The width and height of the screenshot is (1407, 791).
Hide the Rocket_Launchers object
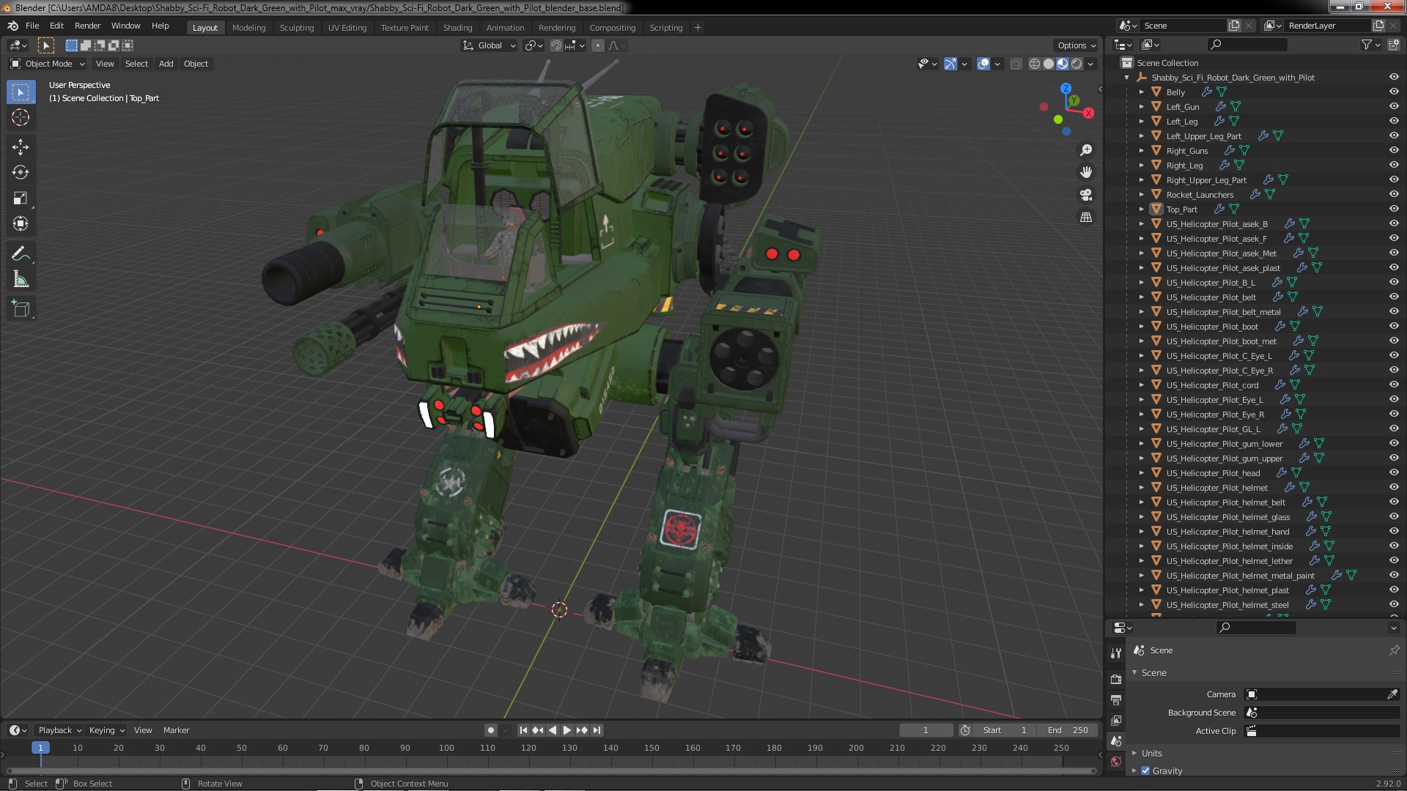[1393, 195]
